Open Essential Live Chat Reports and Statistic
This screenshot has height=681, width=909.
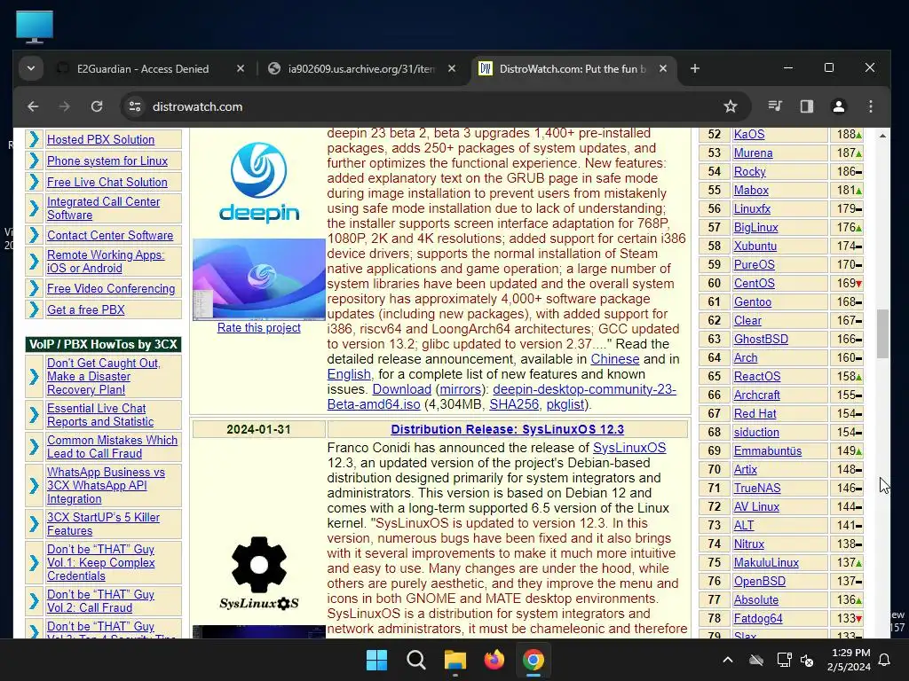click(x=100, y=415)
